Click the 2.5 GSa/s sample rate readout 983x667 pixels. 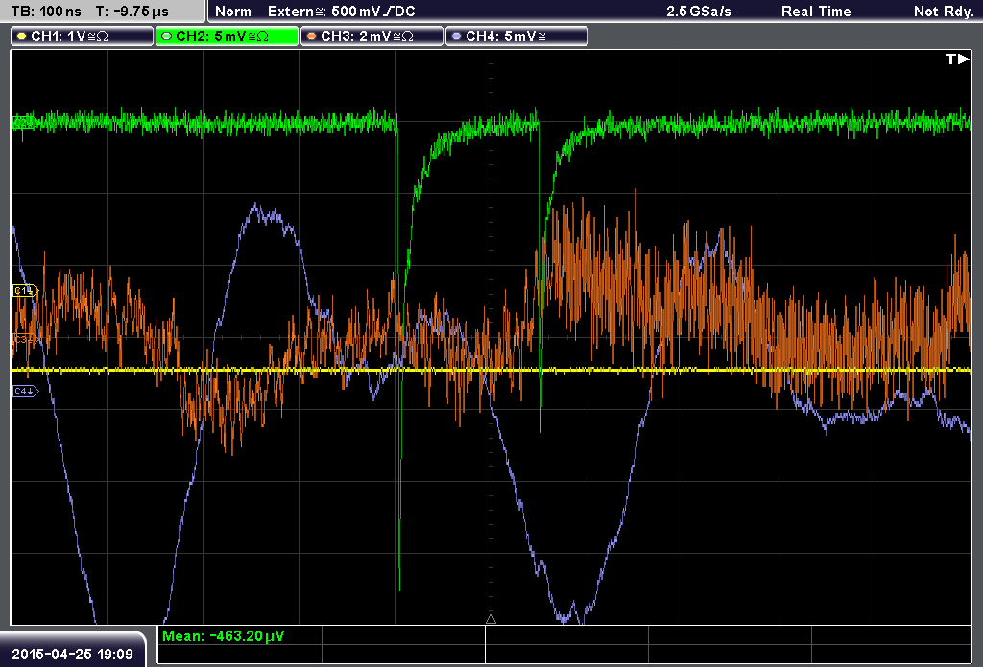point(699,12)
